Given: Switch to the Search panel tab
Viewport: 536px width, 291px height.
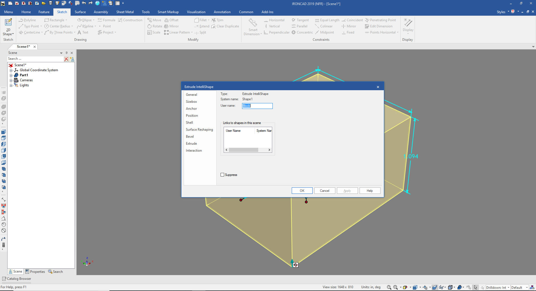Looking at the screenshot, I should point(56,272).
